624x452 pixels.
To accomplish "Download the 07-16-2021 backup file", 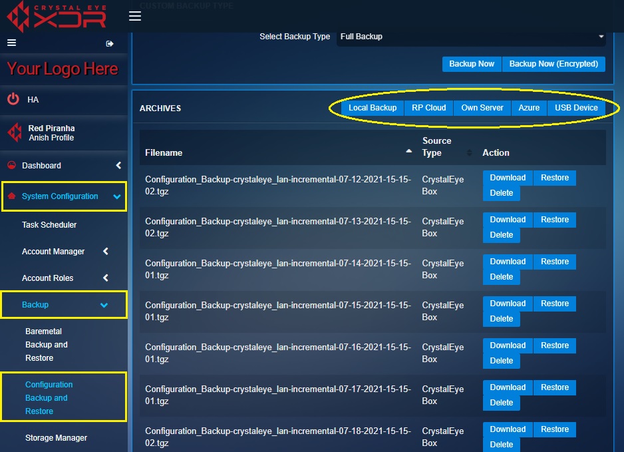I will (508, 345).
